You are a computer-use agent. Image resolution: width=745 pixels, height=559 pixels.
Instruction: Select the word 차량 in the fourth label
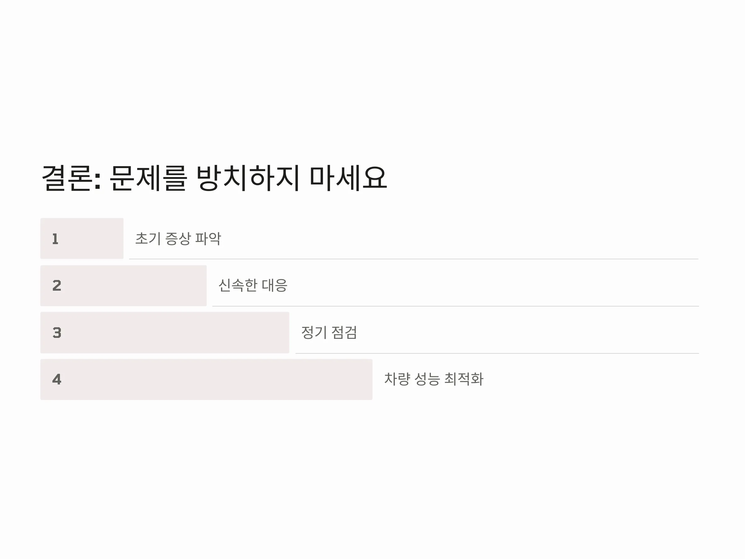[397, 379]
